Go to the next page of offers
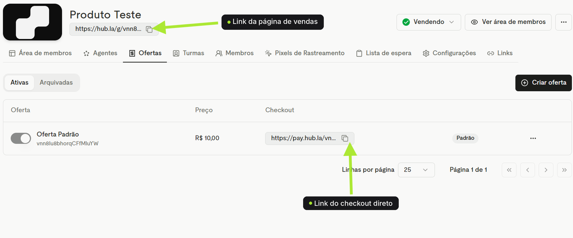Image resolution: width=573 pixels, height=238 pixels. click(x=546, y=170)
